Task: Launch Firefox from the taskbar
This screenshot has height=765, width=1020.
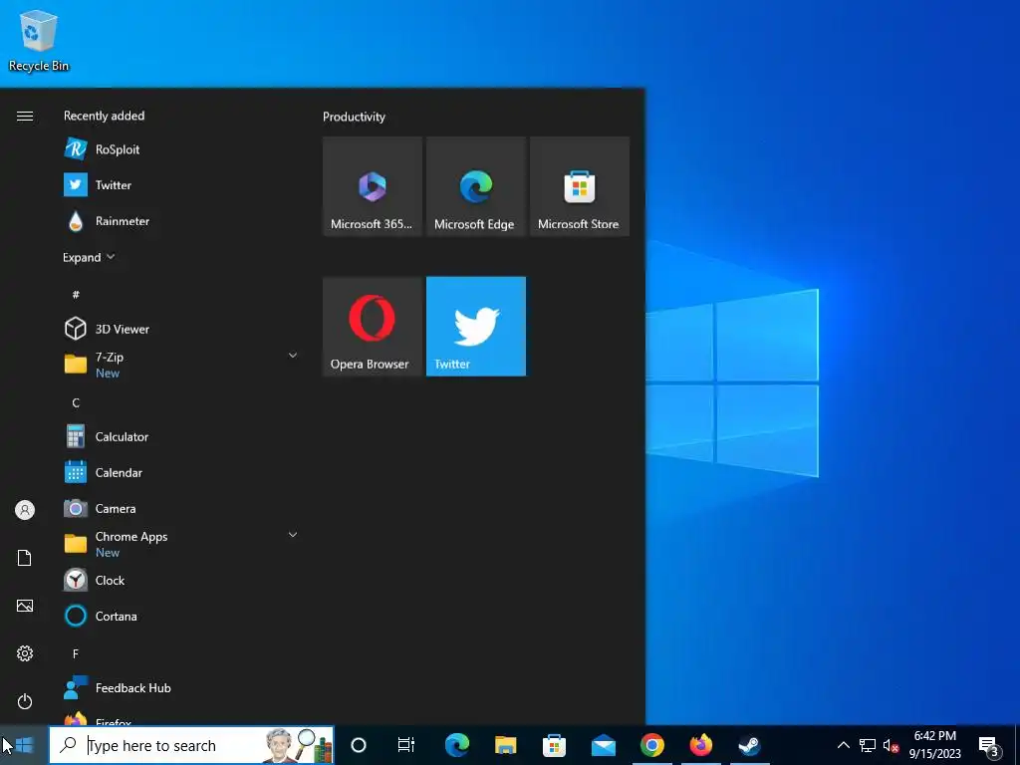Action: point(700,745)
